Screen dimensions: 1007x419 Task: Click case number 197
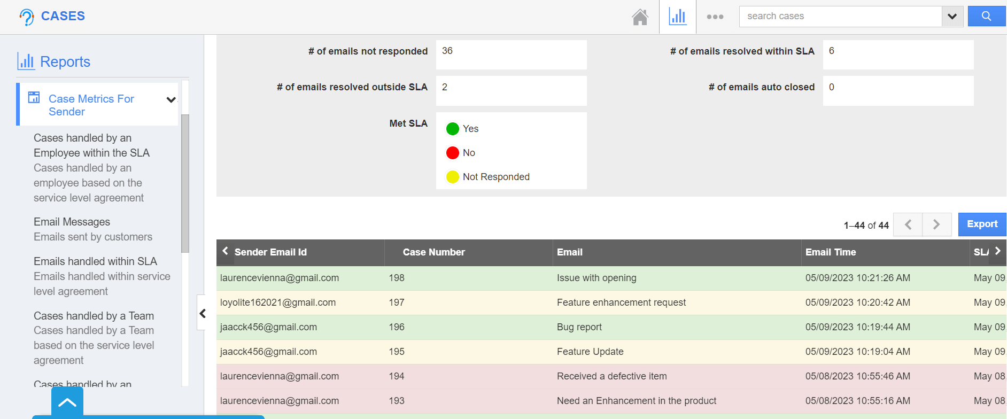click(397, 302)
